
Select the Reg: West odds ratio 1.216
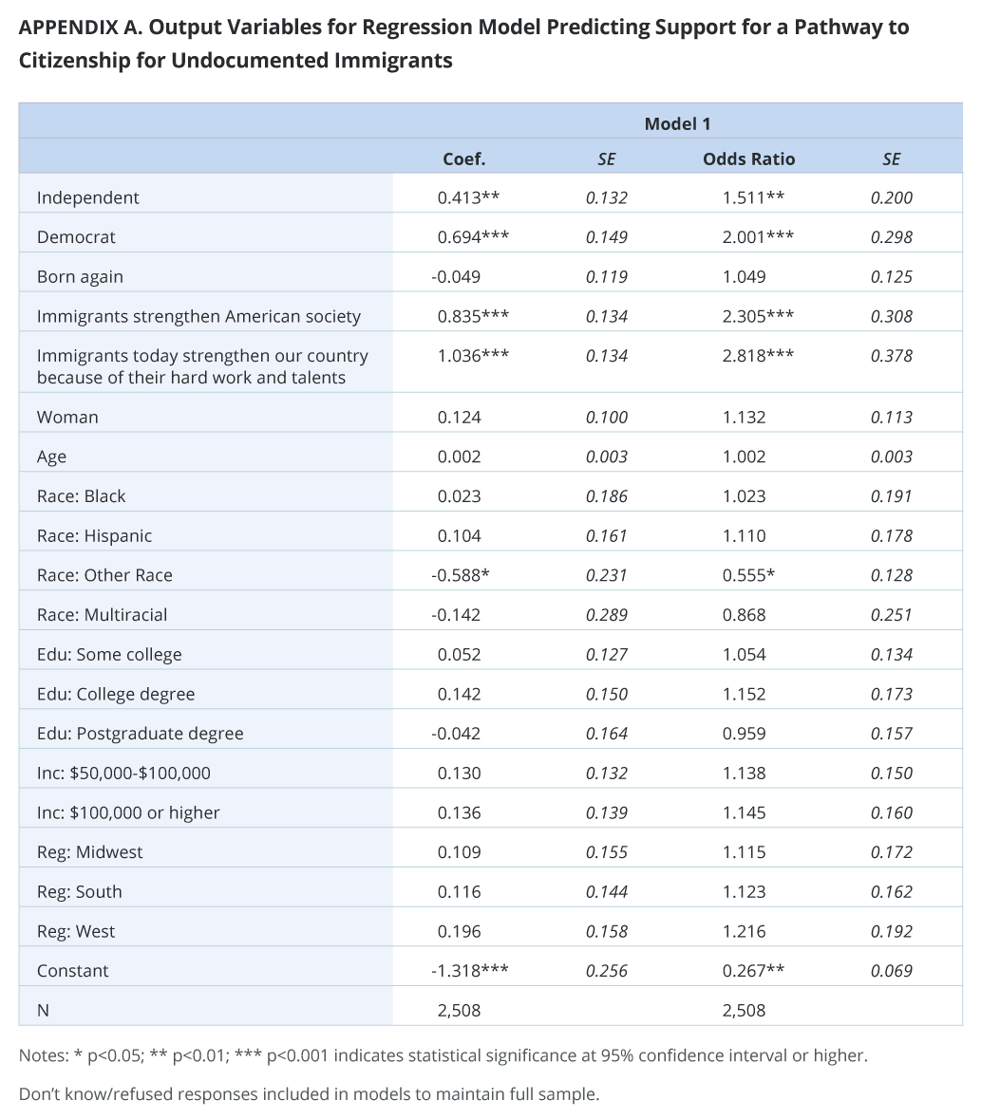pos(744,931)
